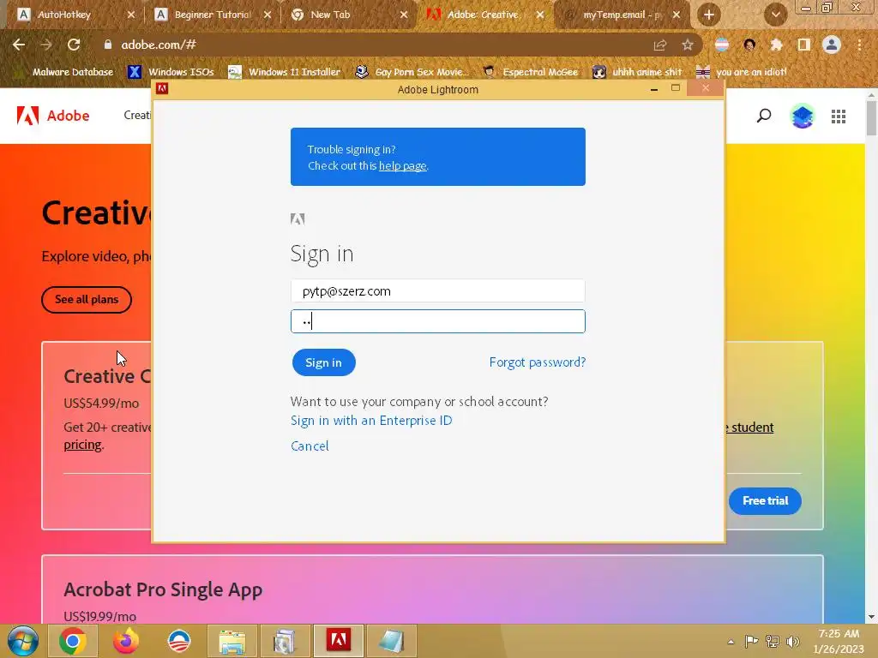Open Windows Start orb
The width and height of the screenshot is (878, 658).
pos(22,641)
